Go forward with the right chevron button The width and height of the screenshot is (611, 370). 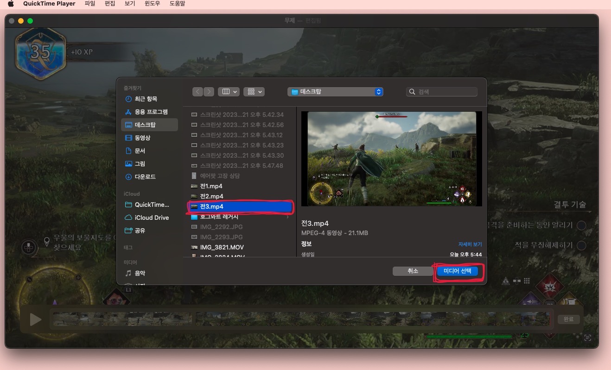(x=209, y=92)
